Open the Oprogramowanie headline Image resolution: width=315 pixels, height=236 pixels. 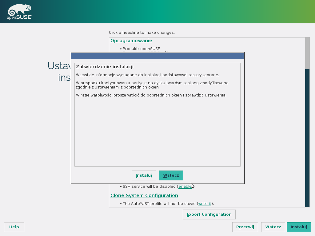point(131,41)
